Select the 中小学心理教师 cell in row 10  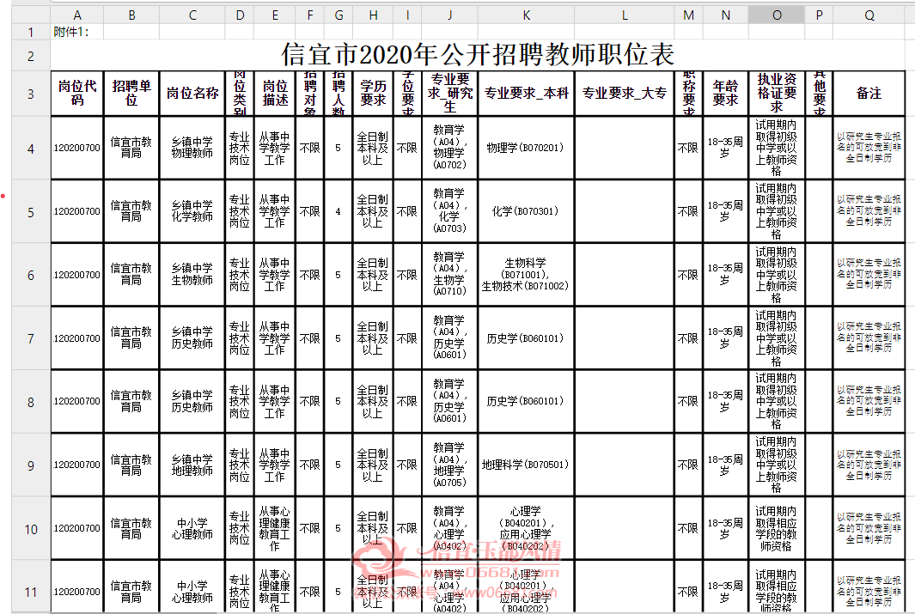(x=192, y=528)
